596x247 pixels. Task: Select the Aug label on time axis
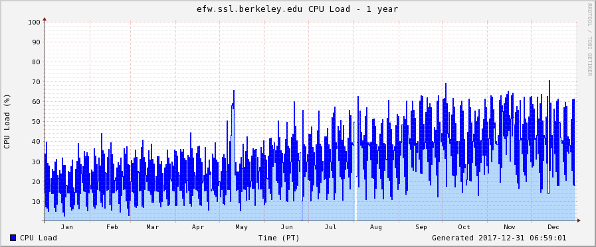pyautogui.click(x=376, y=227)
